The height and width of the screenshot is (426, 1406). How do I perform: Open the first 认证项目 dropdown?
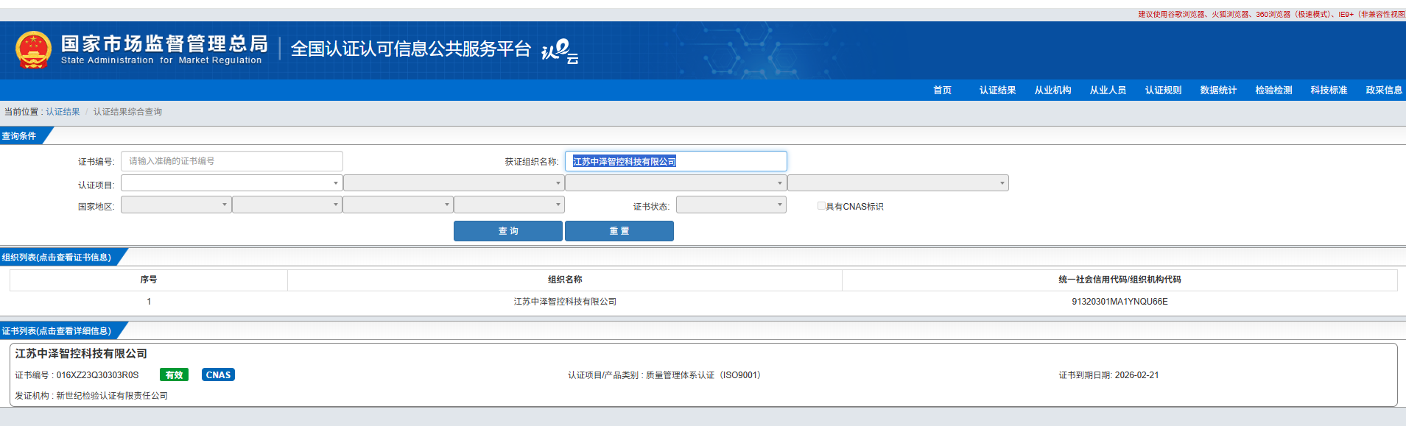click(x=231, y=183)
